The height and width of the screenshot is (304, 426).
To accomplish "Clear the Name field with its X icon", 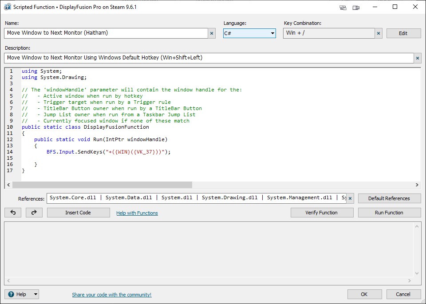I will click(212, 33).
